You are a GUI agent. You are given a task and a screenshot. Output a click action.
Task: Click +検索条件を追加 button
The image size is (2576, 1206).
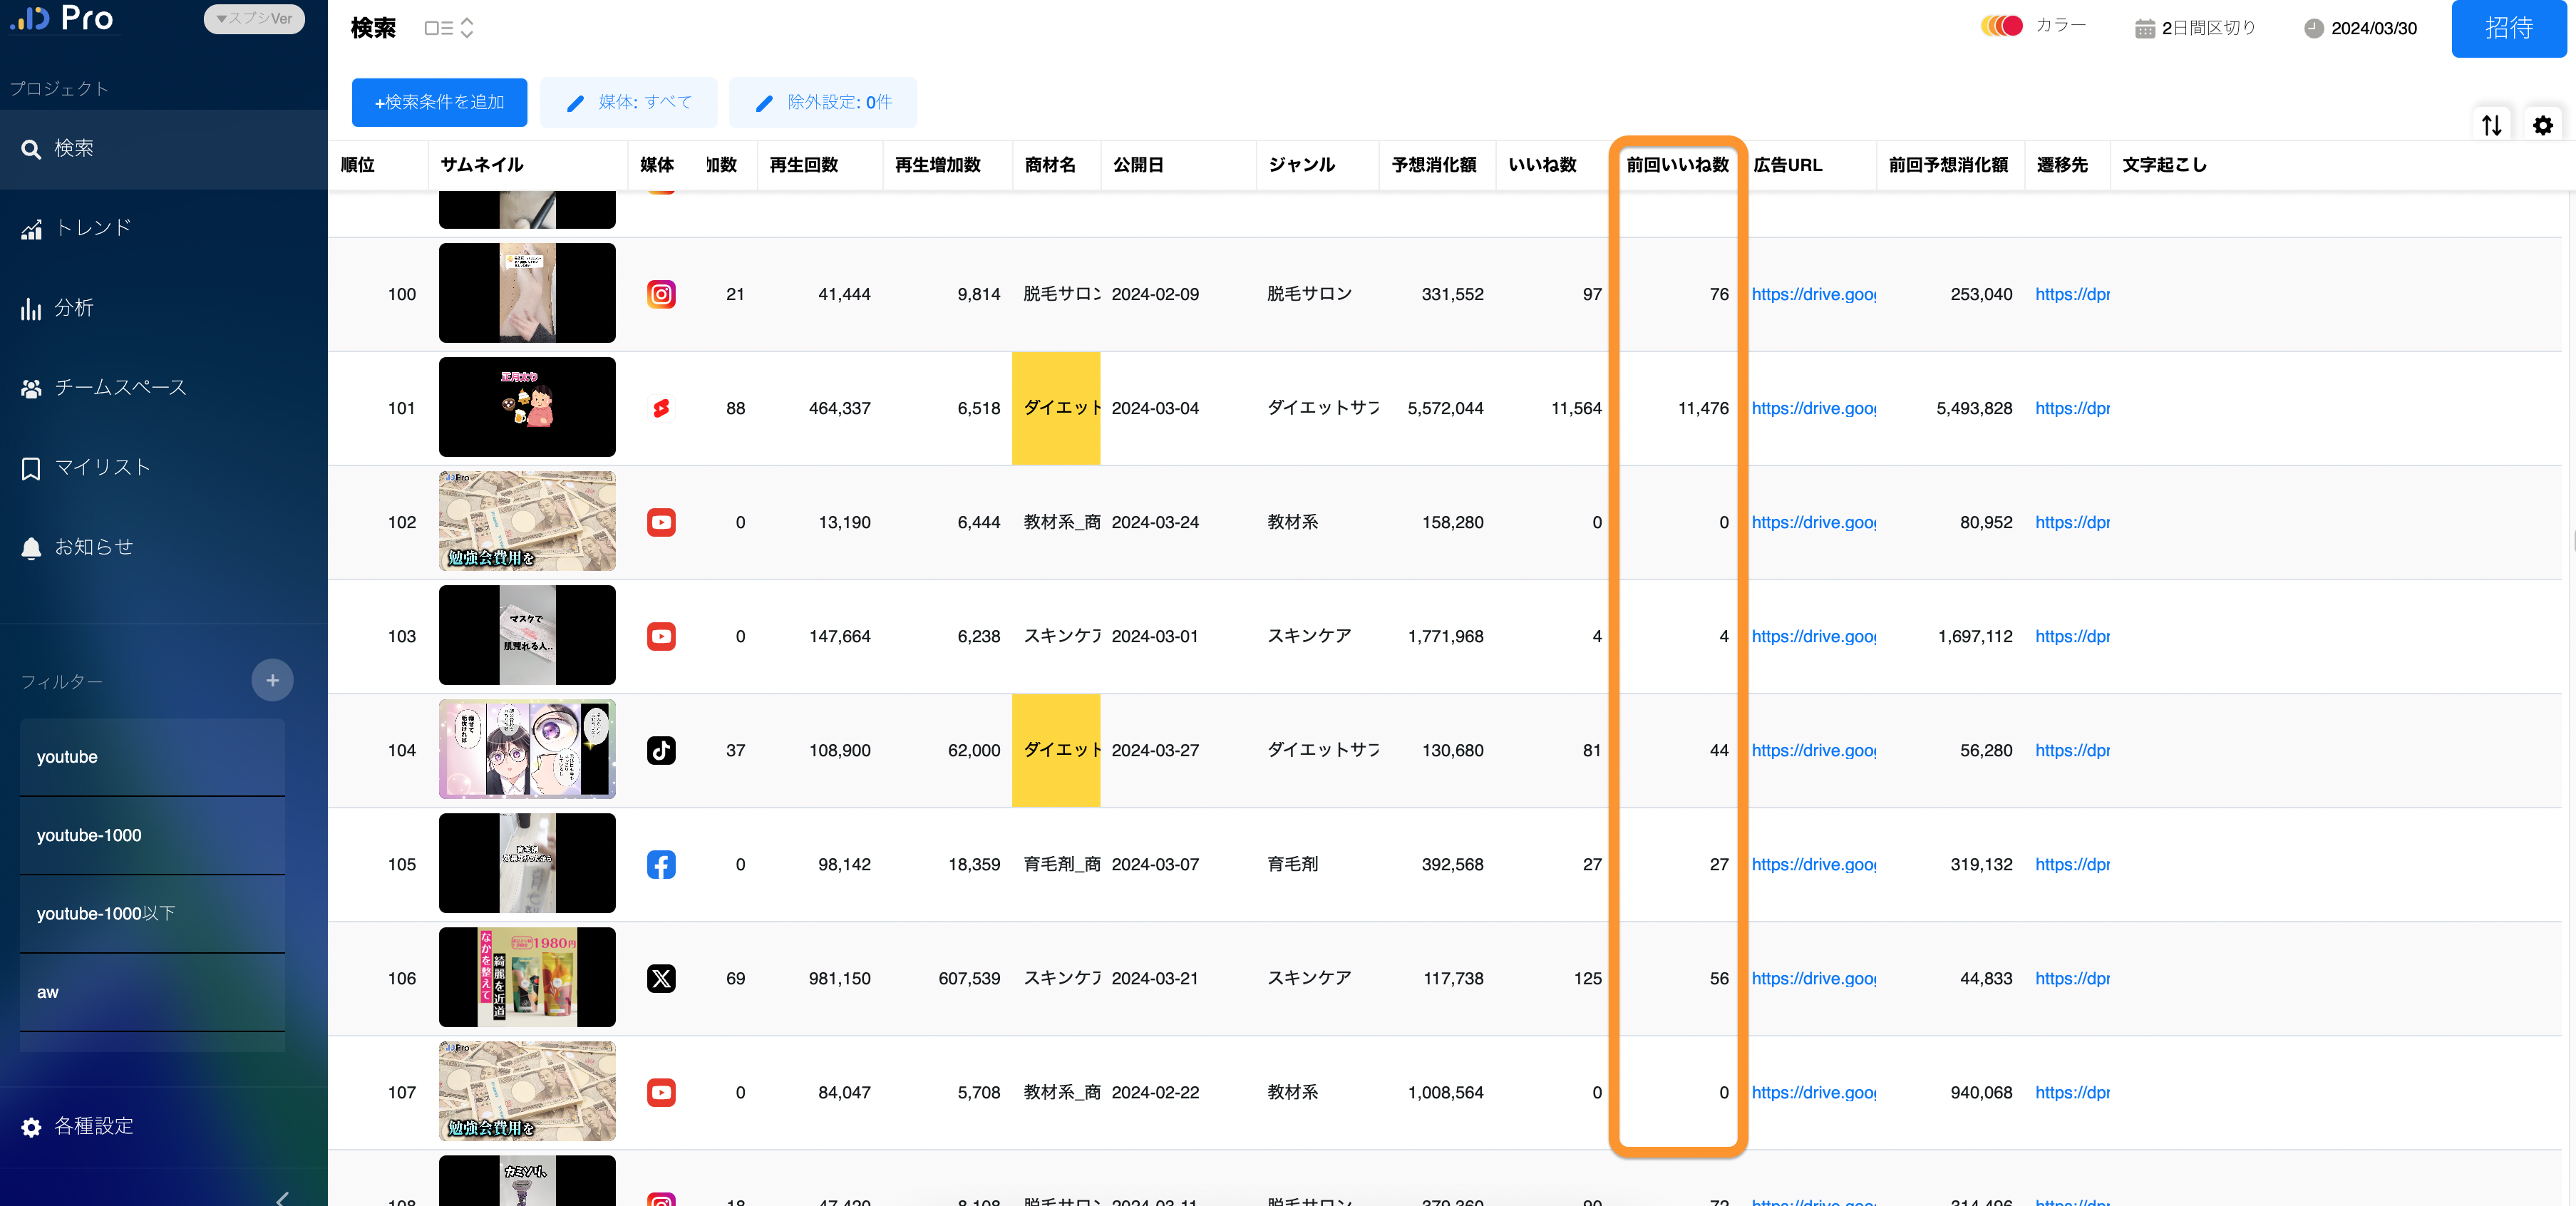tap(439, 102)
